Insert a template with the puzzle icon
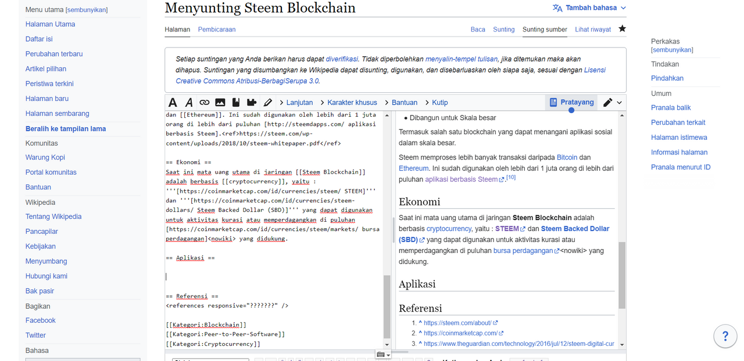This screenshot has height=361, width=744. pyautogui.click(x=252, y=103)
